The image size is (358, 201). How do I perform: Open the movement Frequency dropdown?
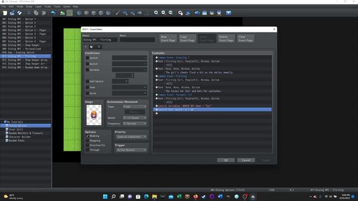[135, 123]
